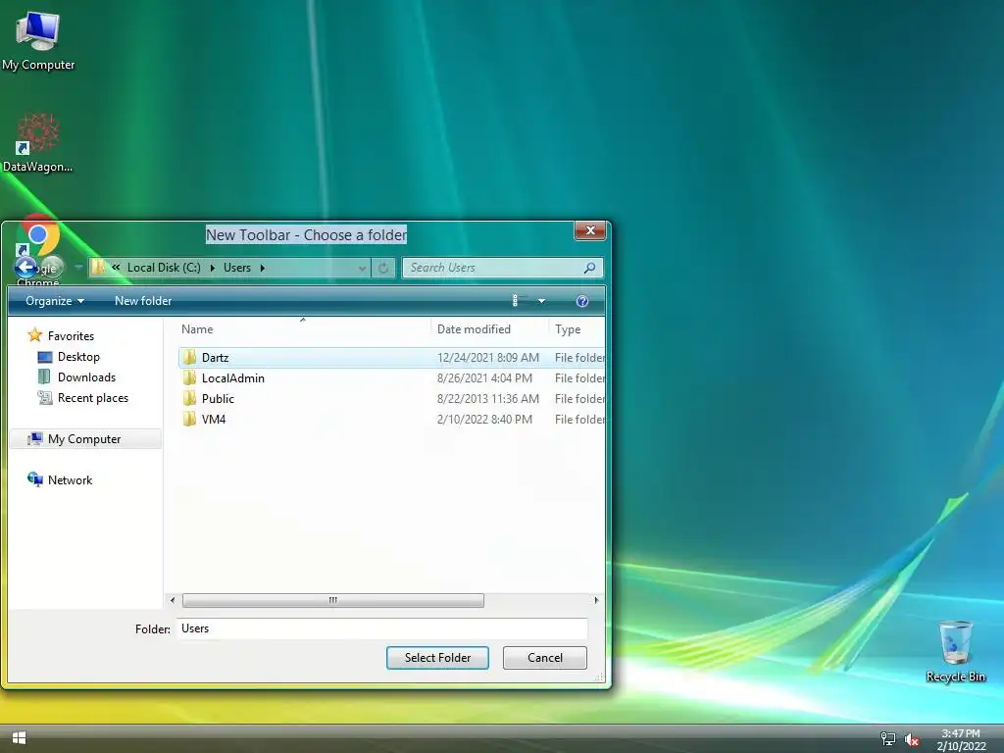Open the Organize dropdown menu
The width and height of the screenshot is (1004, 753).
click(55, 301)
